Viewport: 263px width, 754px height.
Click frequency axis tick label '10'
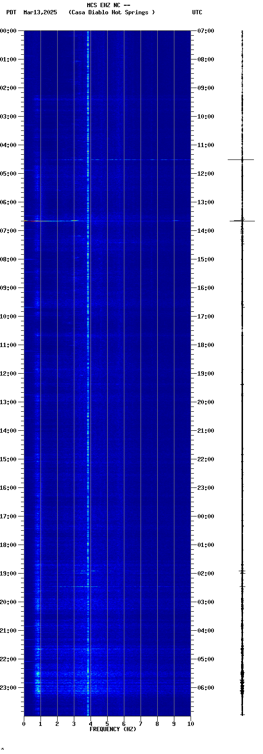click(x=191, y=724)
